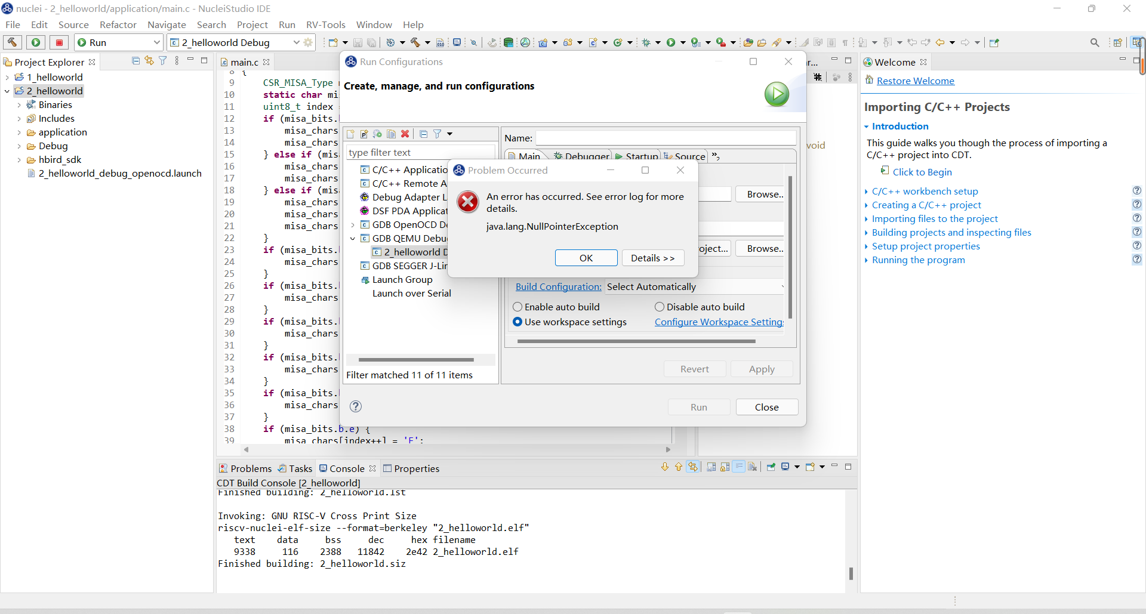Click collapse all icon in configurations toolbar
Image resolution: width=1146 pixels, height=614 pixels.
pyautogui.click(x=423, y=134)
